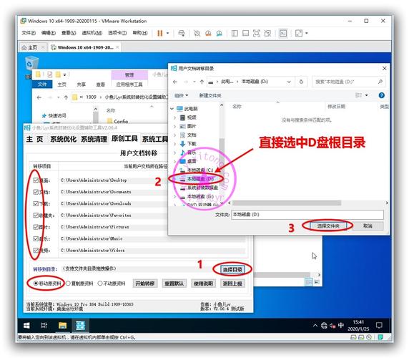409x358 pixels.
Task: Open the 组织 dropdown menu
Action: [x=181, y=95]
